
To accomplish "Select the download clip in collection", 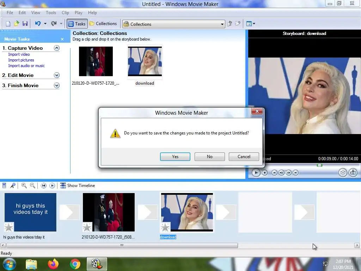I will coord(145,61).
